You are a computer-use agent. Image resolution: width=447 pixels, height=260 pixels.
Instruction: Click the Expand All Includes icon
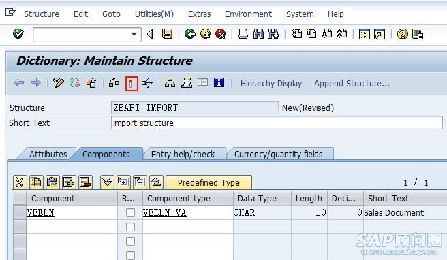pos(107,182)
